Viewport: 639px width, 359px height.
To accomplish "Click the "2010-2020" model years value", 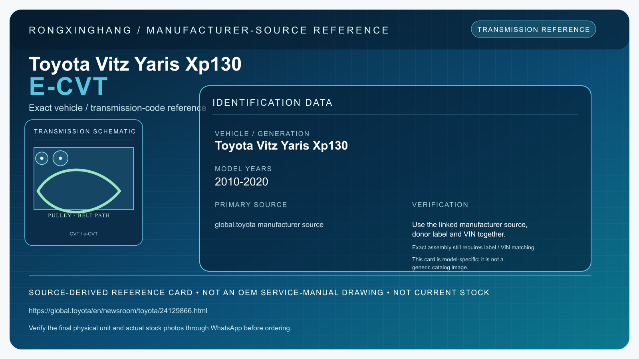I will 242,182.
